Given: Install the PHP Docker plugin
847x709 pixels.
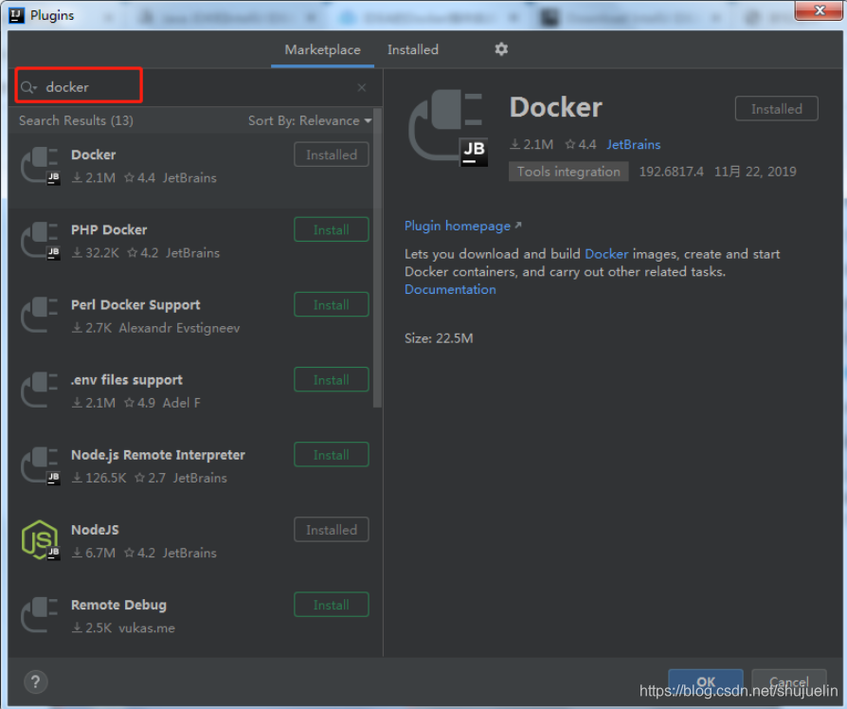Looking at the screenshot, I should coord(331,228).
